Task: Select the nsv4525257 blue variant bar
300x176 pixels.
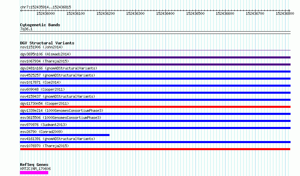Action: pyautogui.click(x=155, y=79)
